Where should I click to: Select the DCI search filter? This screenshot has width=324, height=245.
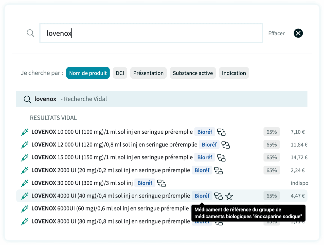120,73
